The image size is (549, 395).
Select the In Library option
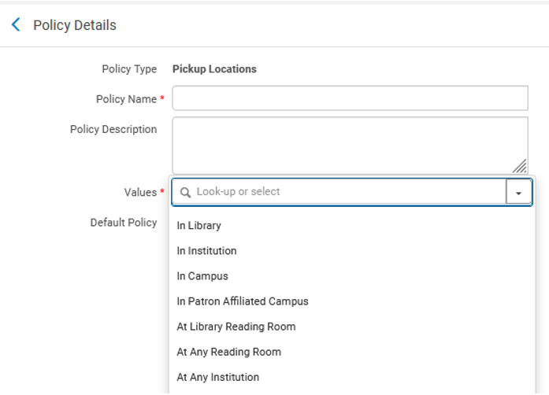[x=199, y=226]
